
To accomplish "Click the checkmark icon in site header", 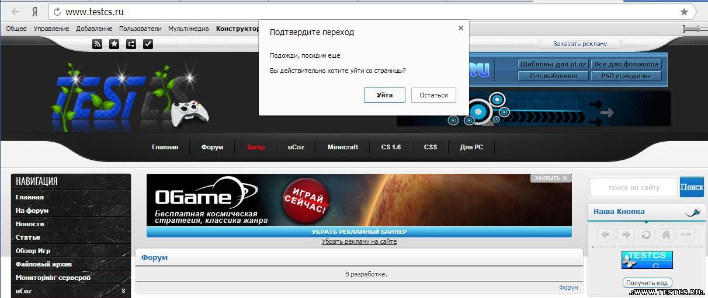I will 148,44.
